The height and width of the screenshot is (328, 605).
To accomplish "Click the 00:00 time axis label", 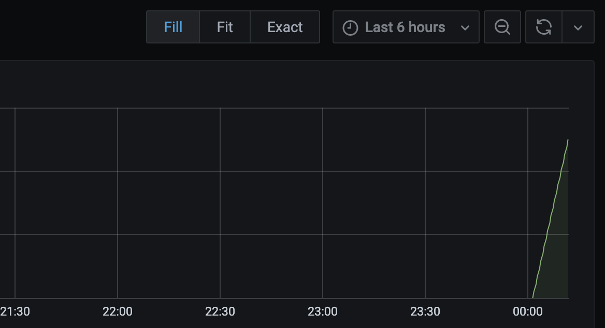I will [x=528, y=311].
